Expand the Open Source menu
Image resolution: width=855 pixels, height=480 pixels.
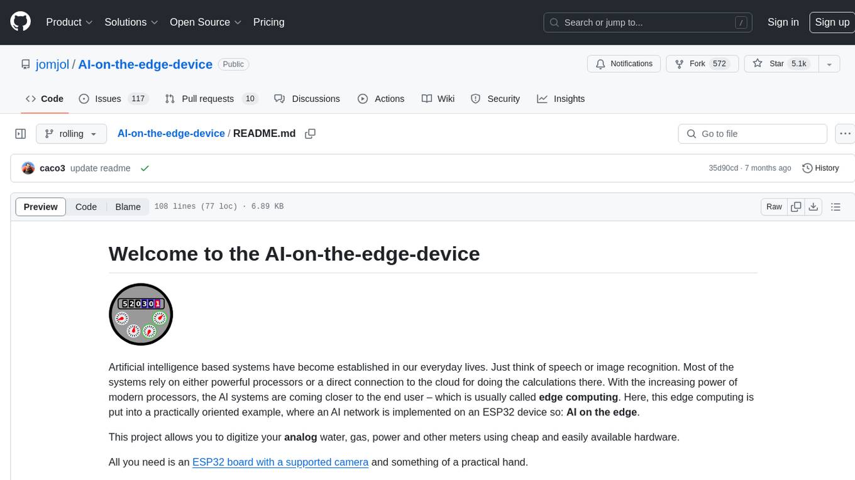(206, 22)
